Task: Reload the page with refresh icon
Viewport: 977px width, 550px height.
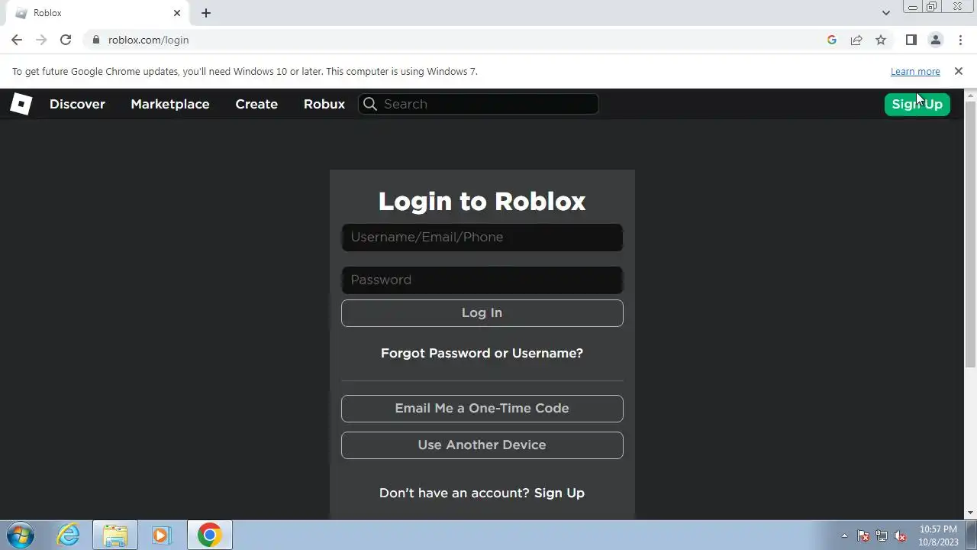Action: (66, 40)
